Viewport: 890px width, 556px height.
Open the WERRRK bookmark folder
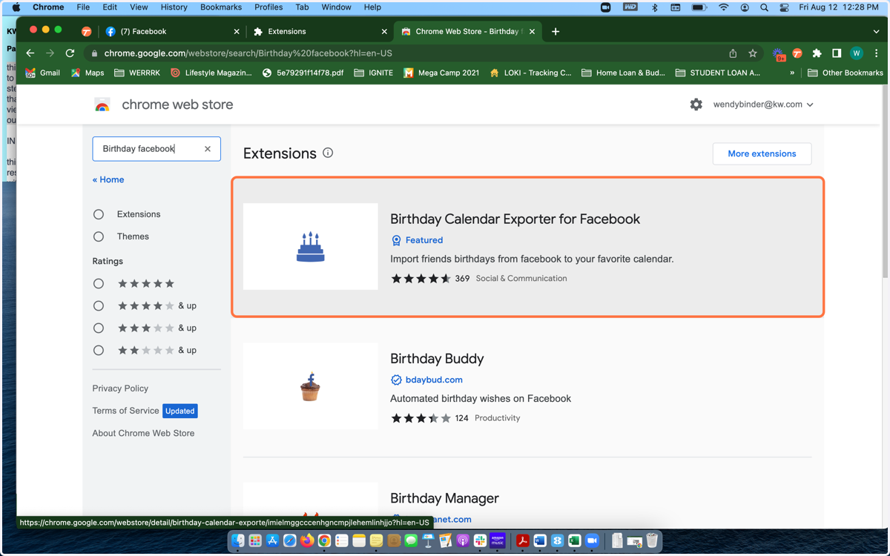[x=139, y=73]
